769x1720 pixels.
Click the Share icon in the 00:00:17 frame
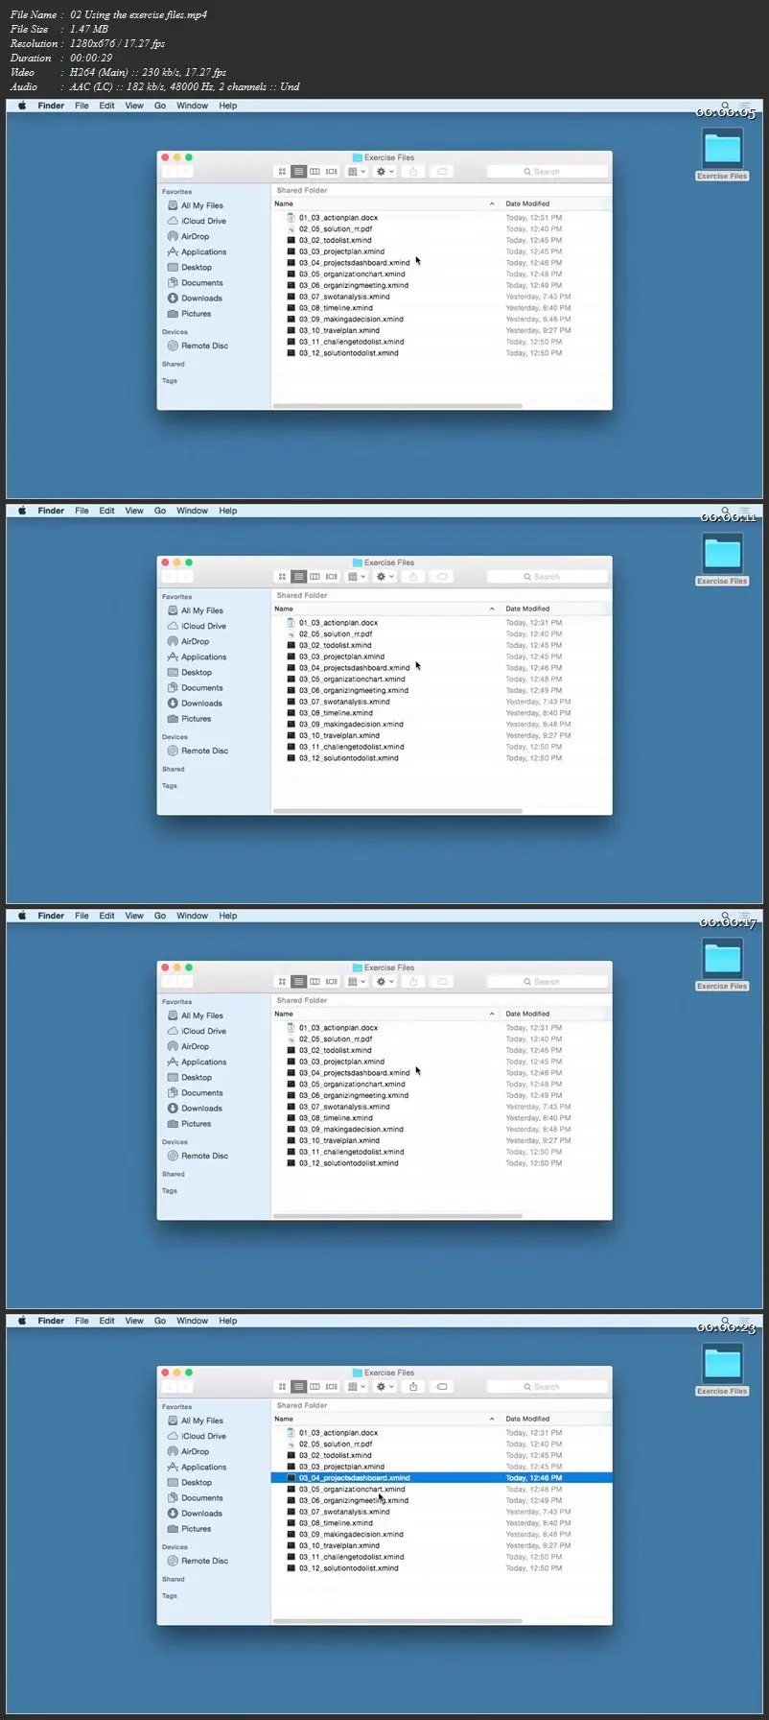(413, 982)
